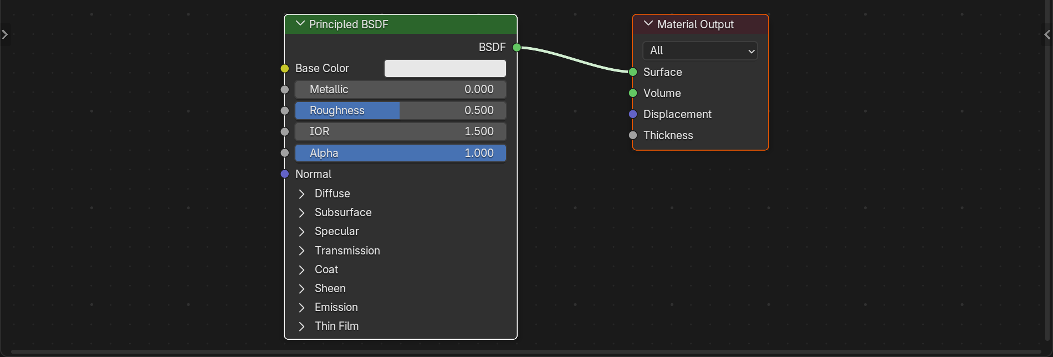Screen dimensions: 1053x357
Task: Expand the Sheen panel
Action: 301,288
